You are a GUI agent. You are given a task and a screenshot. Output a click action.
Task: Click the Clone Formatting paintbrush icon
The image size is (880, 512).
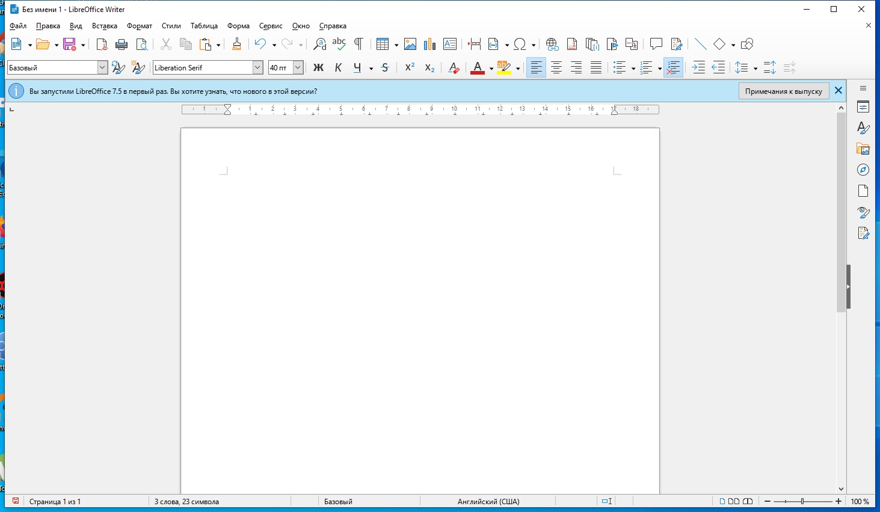[236, 45]
